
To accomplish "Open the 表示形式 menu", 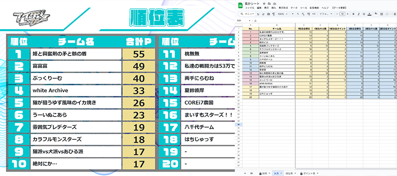I will point(283,8).
